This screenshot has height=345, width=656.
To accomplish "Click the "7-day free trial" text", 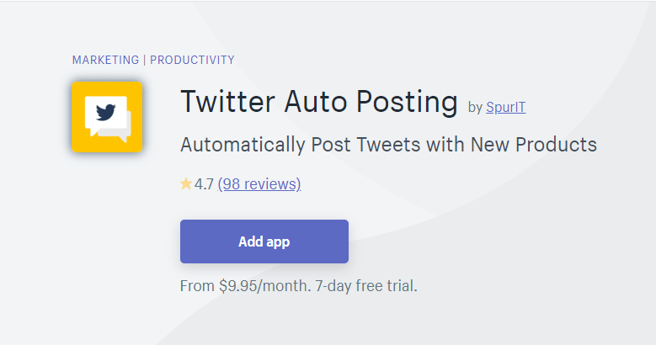I will 366,286.
